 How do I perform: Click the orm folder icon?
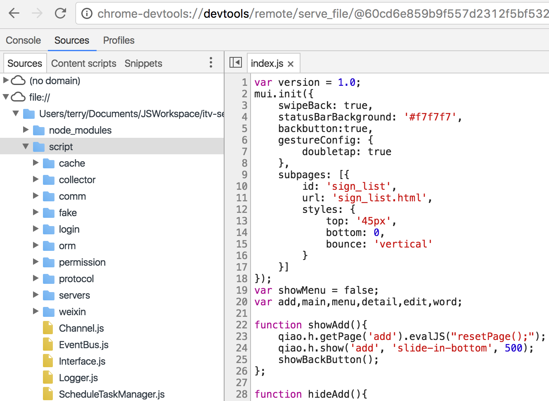tap(49, 246)
